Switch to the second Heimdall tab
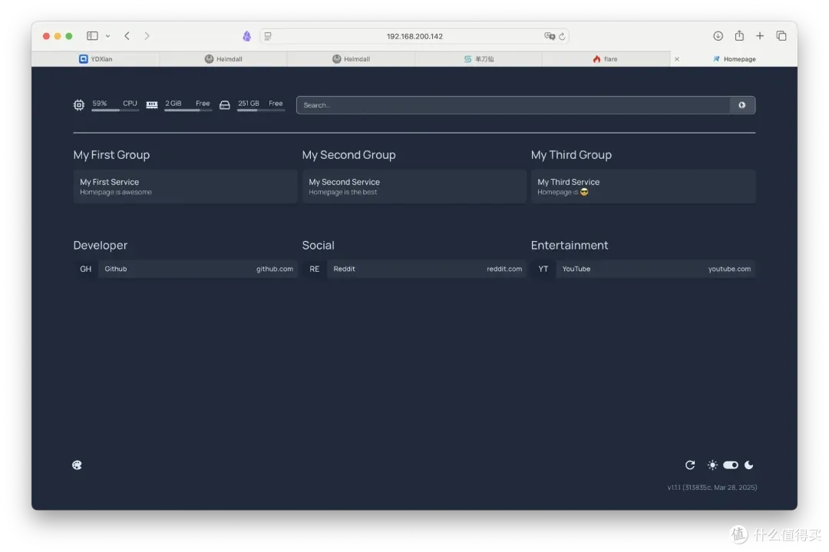The image size is (829, 552). coord(351,58)
